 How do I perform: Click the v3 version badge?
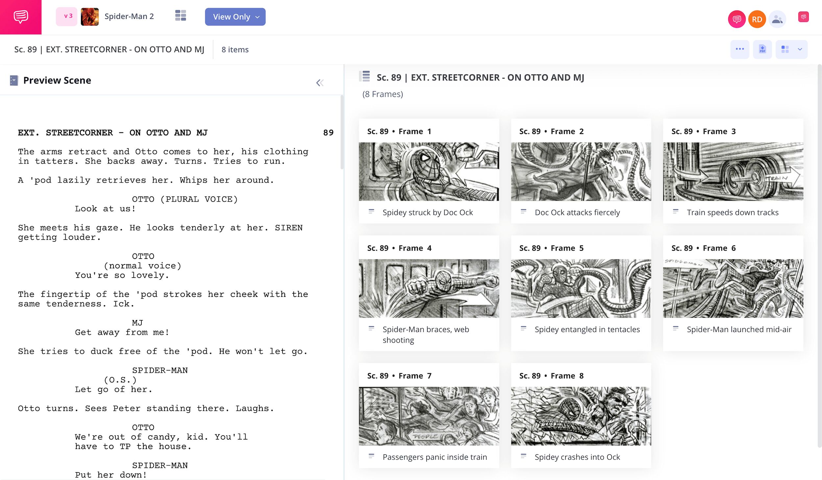point(67,16)
